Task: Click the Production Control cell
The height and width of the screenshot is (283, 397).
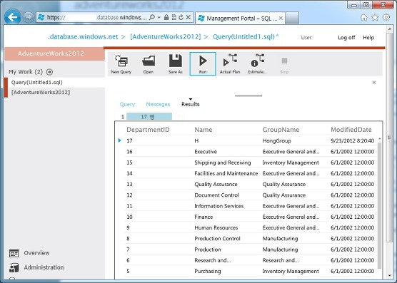Action: click(x=217, y=239)
